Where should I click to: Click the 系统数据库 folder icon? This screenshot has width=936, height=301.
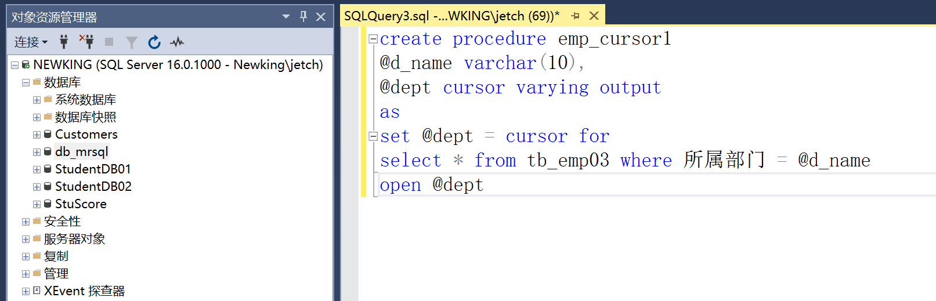[x=48, y=99]
